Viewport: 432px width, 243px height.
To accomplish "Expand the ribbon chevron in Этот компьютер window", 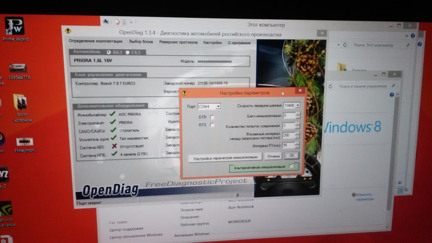I will (x=407, y=36).
